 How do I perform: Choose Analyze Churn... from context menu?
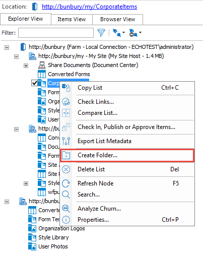click(x=127, y=209)
